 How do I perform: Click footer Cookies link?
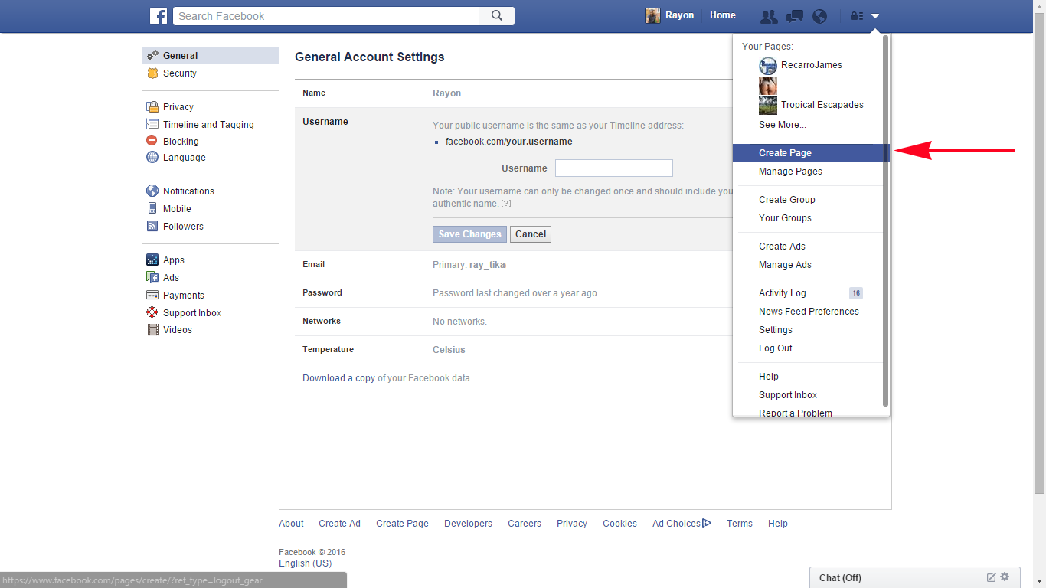pos(619,524)
